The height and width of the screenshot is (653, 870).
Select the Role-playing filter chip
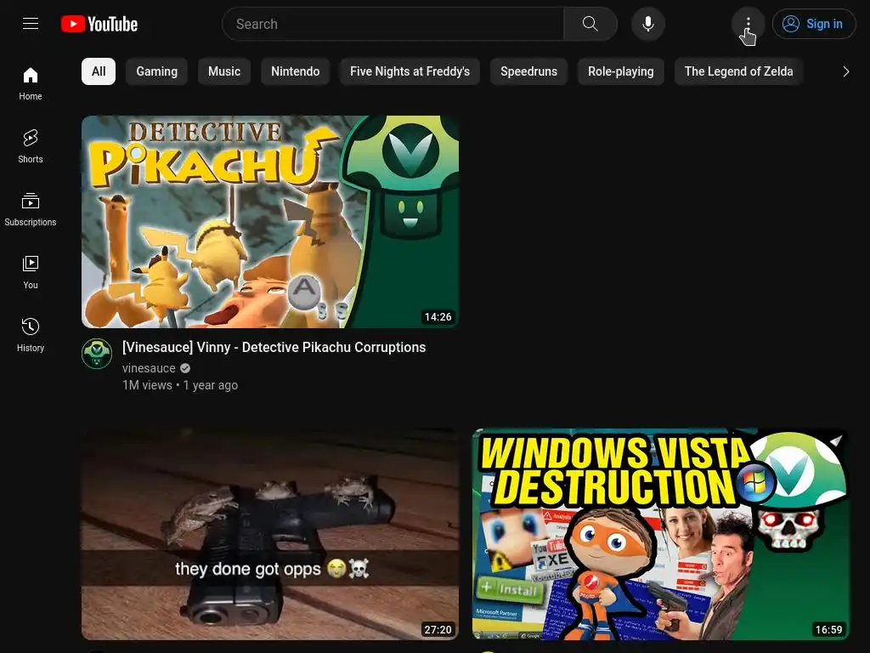pos(621,71)
